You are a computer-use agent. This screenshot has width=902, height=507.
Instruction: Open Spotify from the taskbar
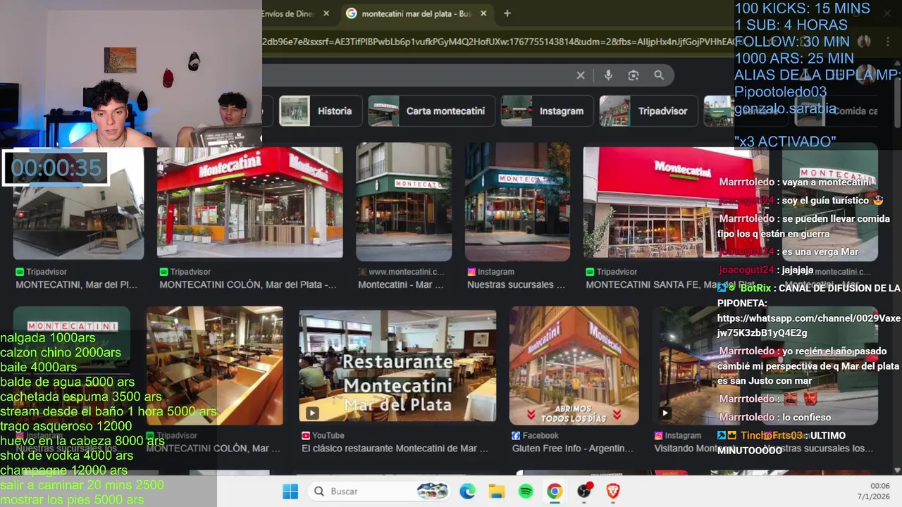[x=526, y=492]
